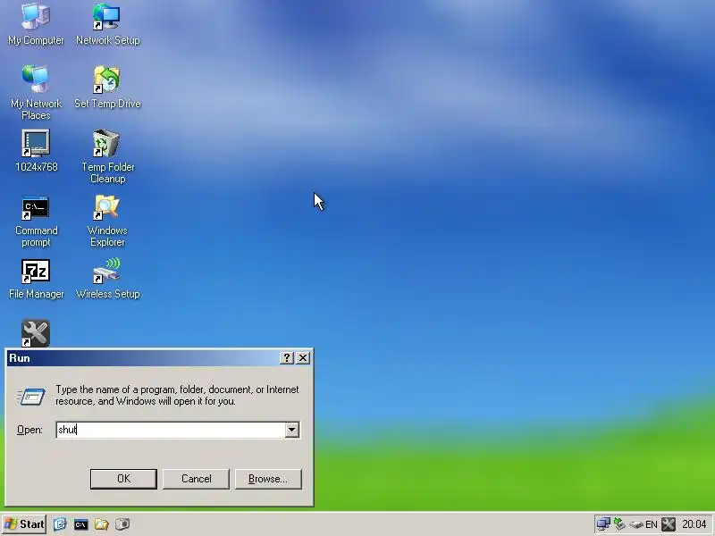715x536 pixels.
Task: Confirm the Run dialog with OK
Action: 123,479
